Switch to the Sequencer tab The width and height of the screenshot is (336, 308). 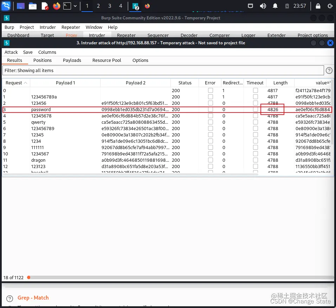(x=158, y=35)
